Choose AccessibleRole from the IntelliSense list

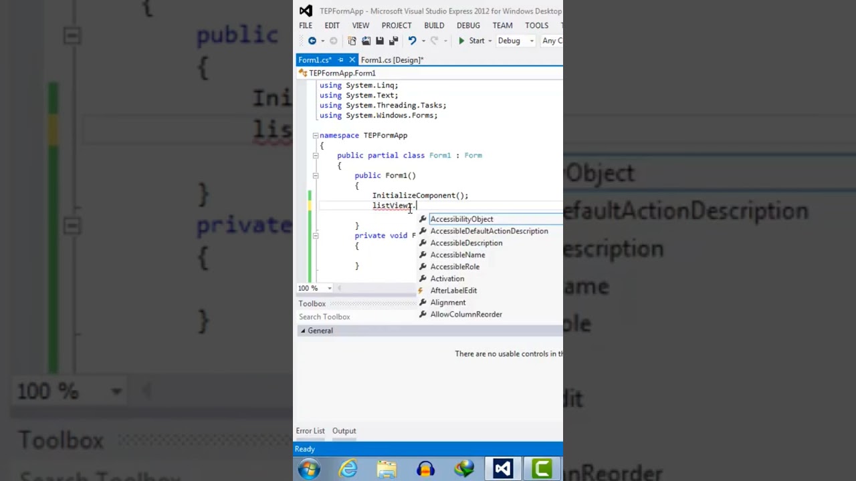[x=455, y=267]
